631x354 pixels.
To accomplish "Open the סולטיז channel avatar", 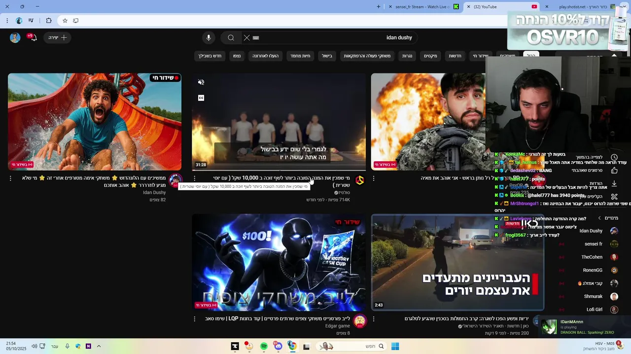I will (360, 180).
